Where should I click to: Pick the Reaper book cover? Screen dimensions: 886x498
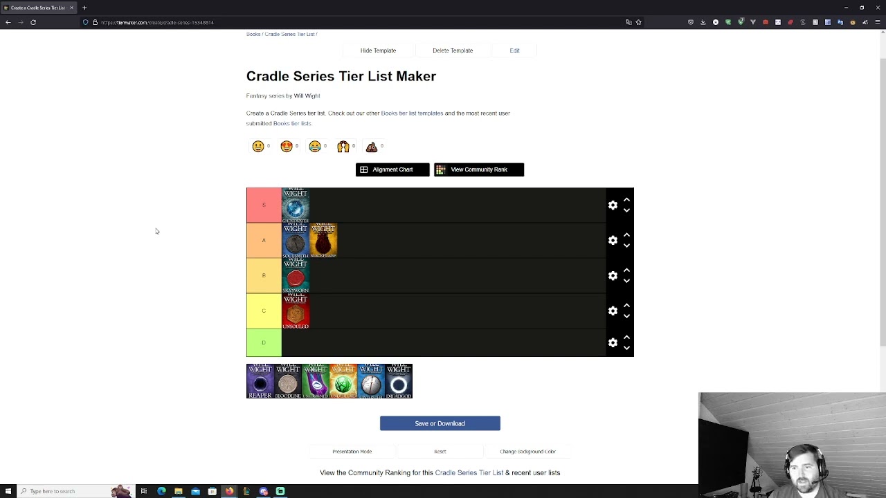tap(260, 381)
